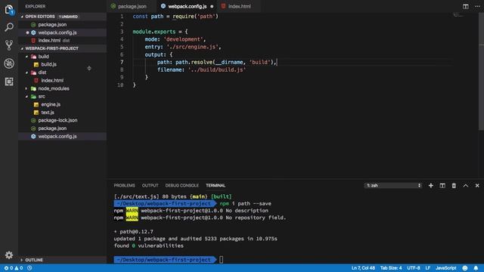Collapse the src folder

click(27, 97)
